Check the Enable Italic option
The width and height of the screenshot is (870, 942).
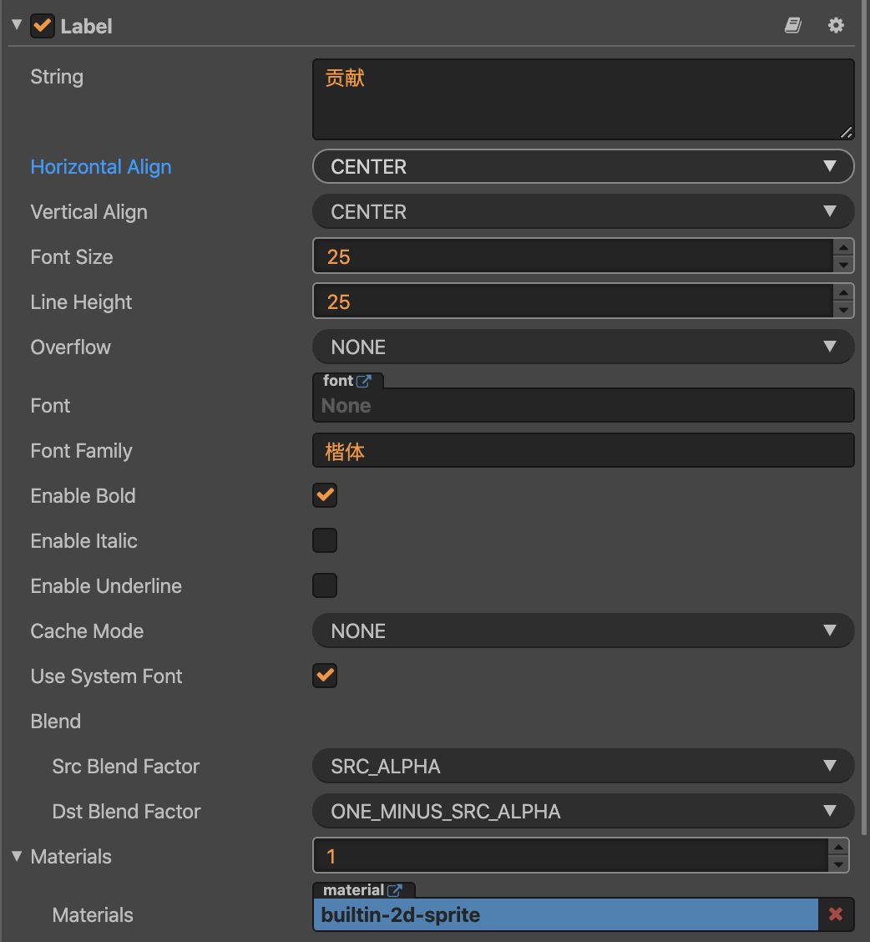point(325,540)
